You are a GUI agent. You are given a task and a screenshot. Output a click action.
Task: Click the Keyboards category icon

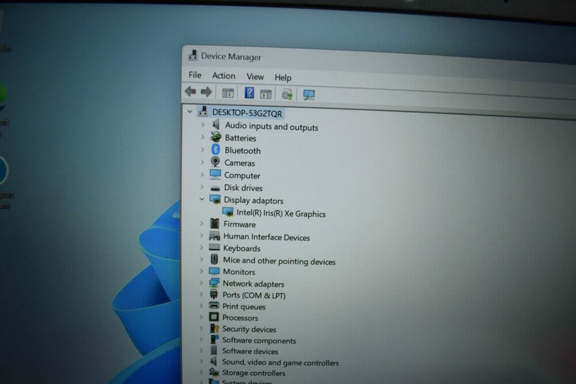214,248
